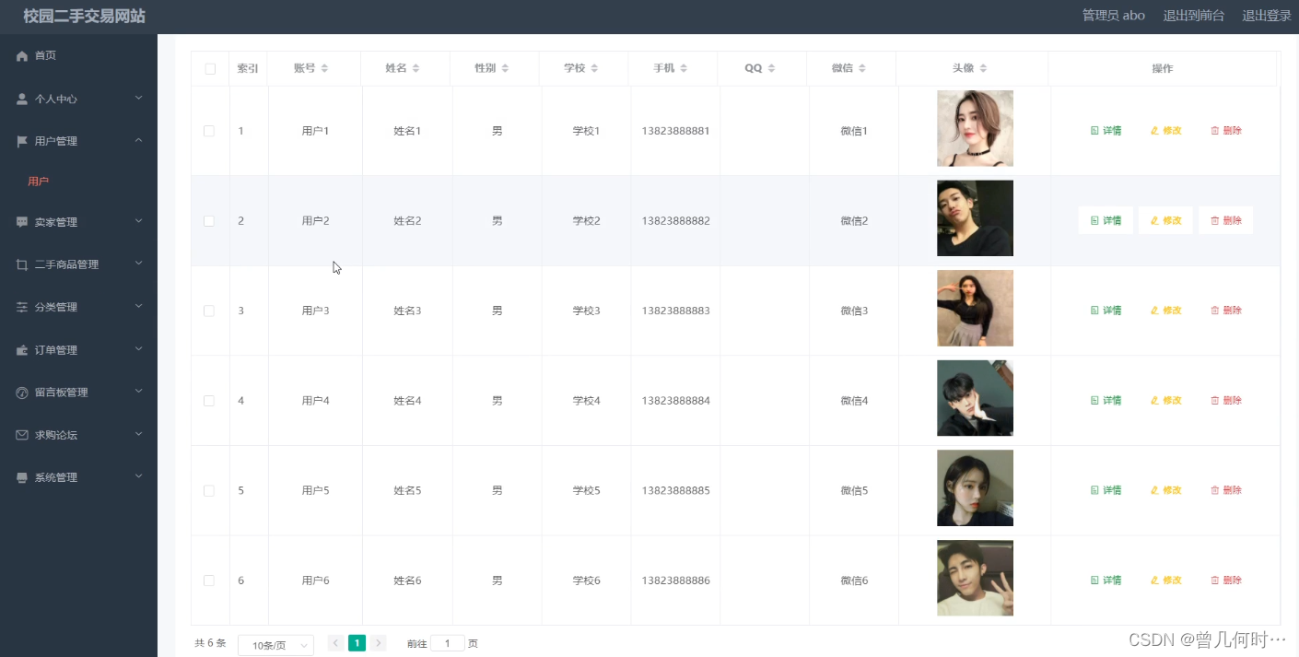This screenshot has height=657, width=1299.
Task: Expand 分类管理 menu chevron
Action: (x=139, y=306)
